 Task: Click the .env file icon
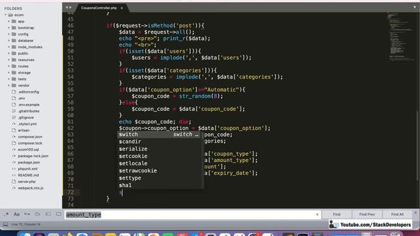point(14,98)
